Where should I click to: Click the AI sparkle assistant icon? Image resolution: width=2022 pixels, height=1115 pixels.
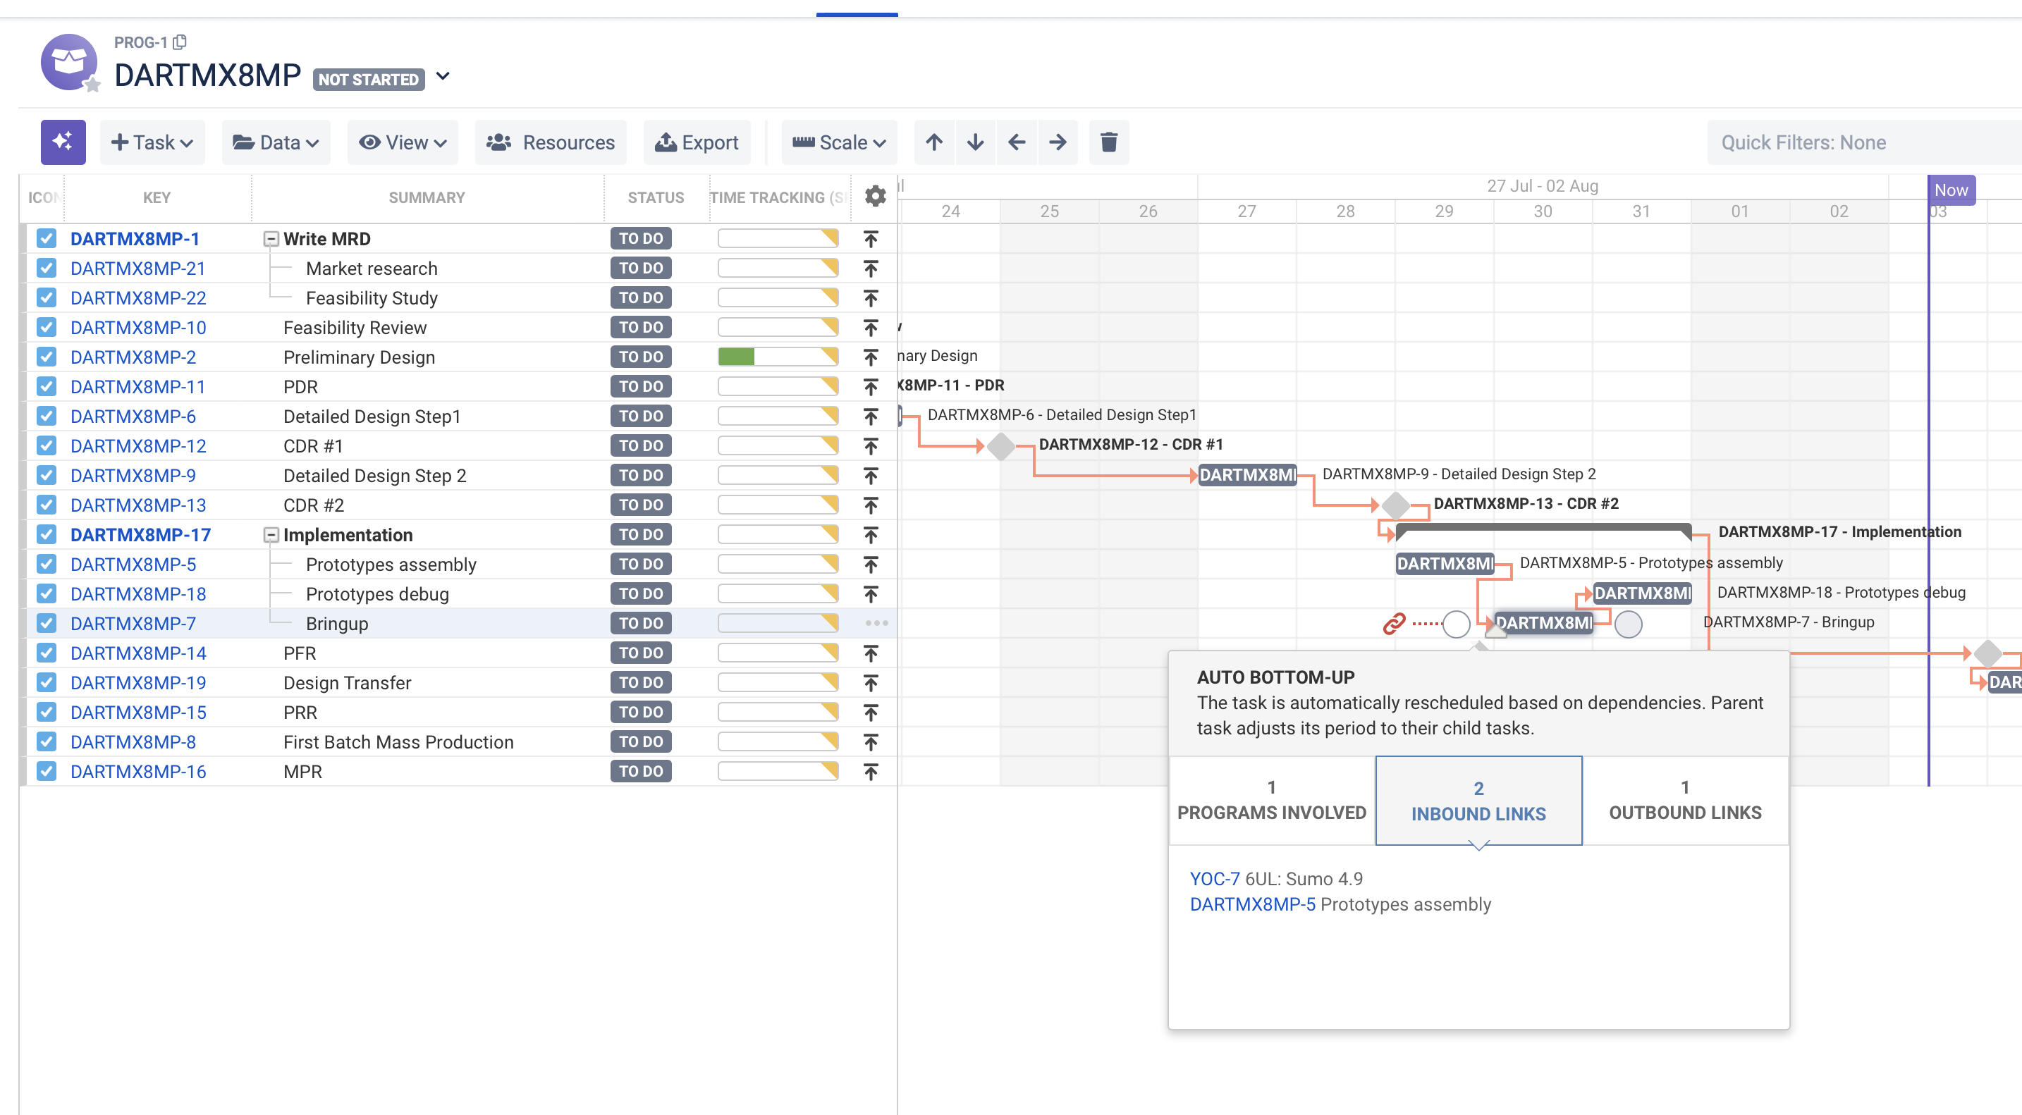tap(63, 142)
